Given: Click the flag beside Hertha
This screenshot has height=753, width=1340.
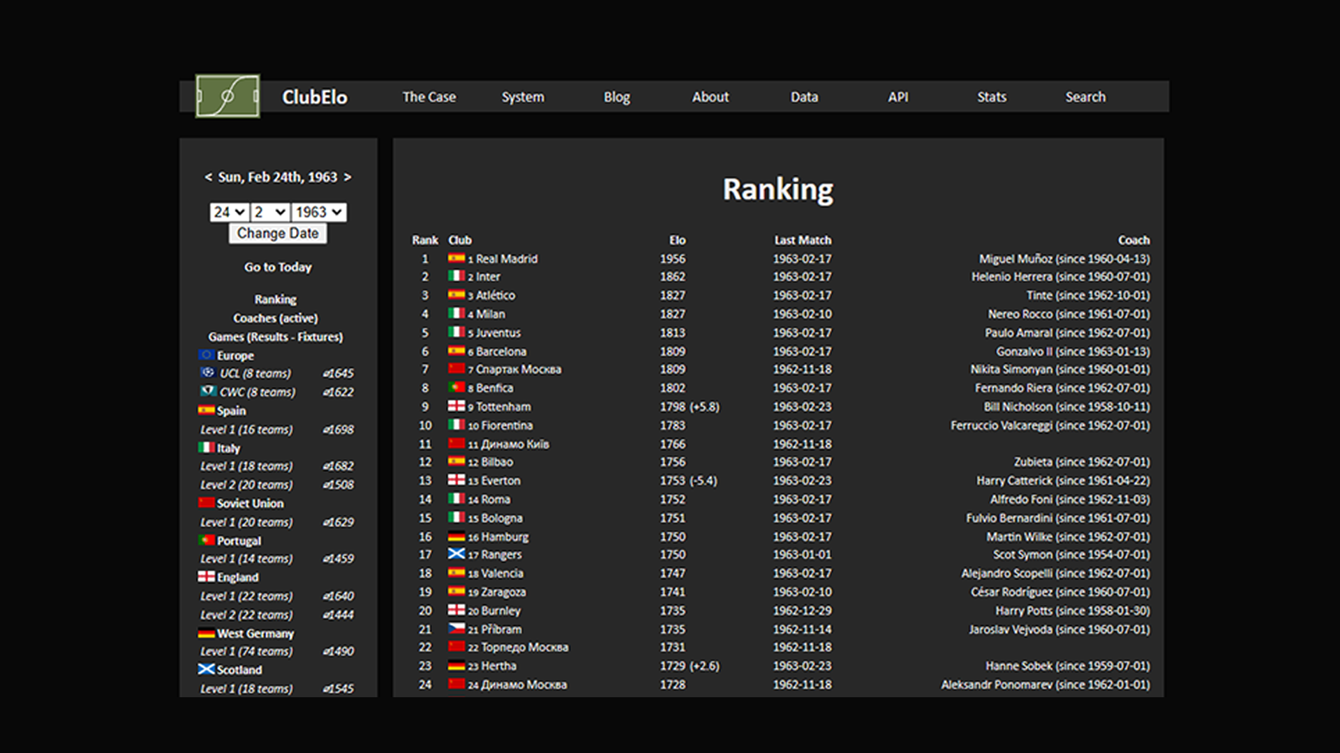Looking at the screenshot, I should (456, 665).
